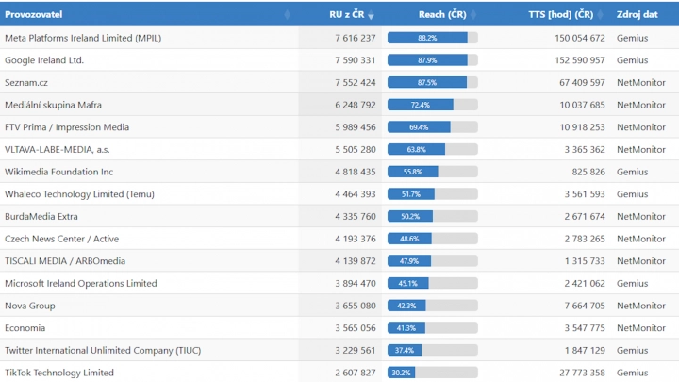Screen dimensions: 679x382
Task: Click NetMonitor source in Seznam.cz row
Action: pos(641,82)
